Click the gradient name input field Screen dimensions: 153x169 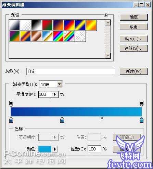click(70, 71)
